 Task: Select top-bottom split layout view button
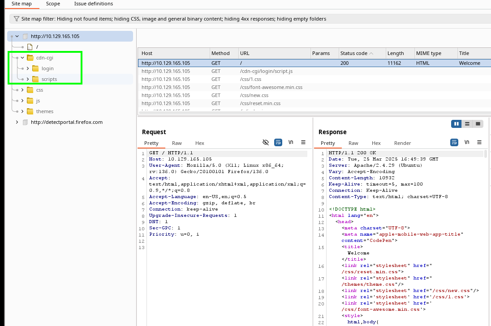pyautogui.click(x=467, y=124)
